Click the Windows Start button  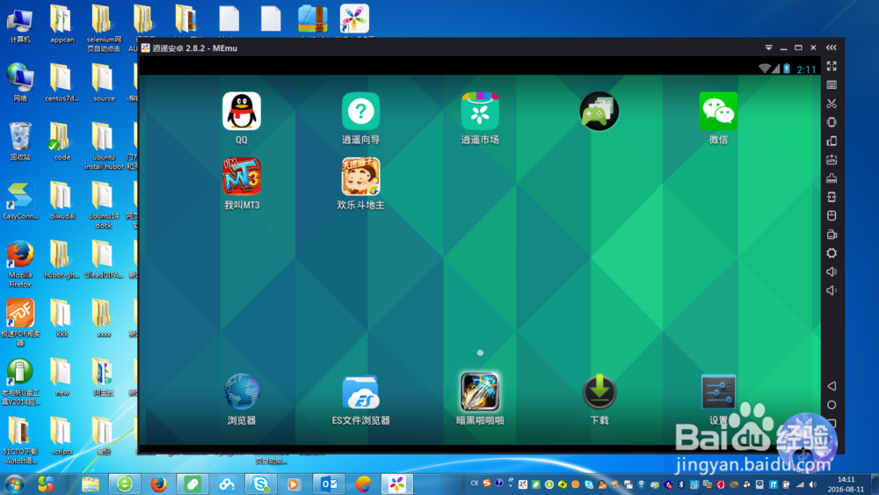(x=15, y=484)
